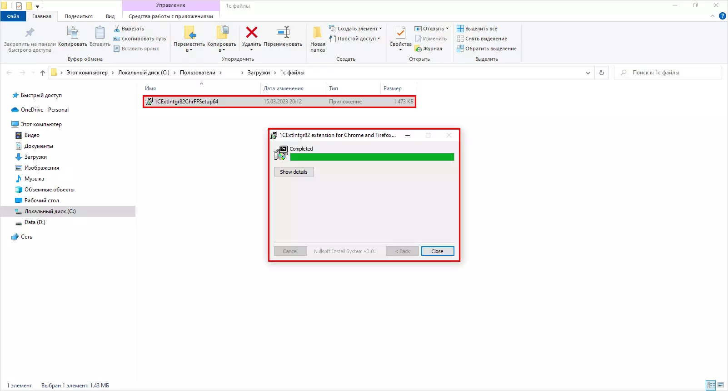Image resolution: width=728 pixels, height=391 pixels.
Task: Switch to large icons view in status bar
Action: [x=721, y=385]
